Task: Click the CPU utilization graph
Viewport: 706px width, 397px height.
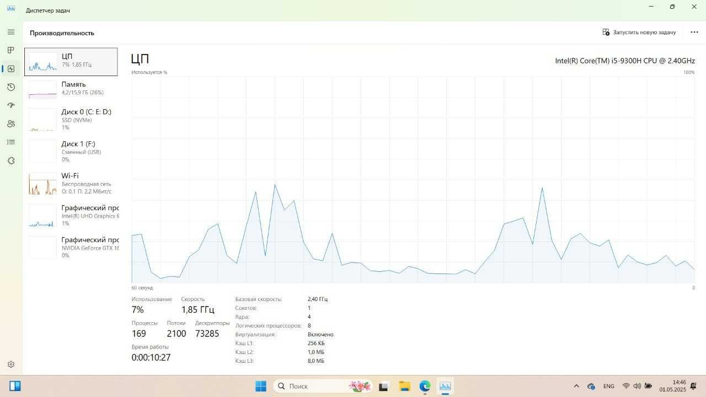Action: [413, 180]
